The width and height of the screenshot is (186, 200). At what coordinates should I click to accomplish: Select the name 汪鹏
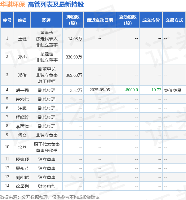pyautogui.click(x=22, y=108)
